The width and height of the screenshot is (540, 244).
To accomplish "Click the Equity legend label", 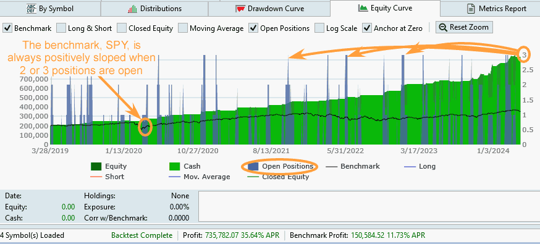I will point(116,166).
